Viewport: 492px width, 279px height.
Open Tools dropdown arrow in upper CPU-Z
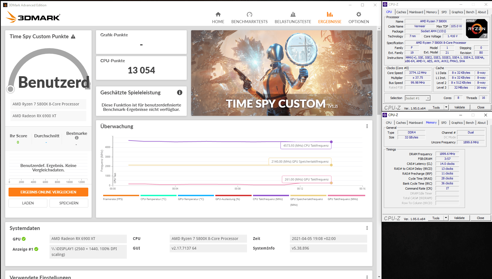pyautogui.click(x=446, y=107)
